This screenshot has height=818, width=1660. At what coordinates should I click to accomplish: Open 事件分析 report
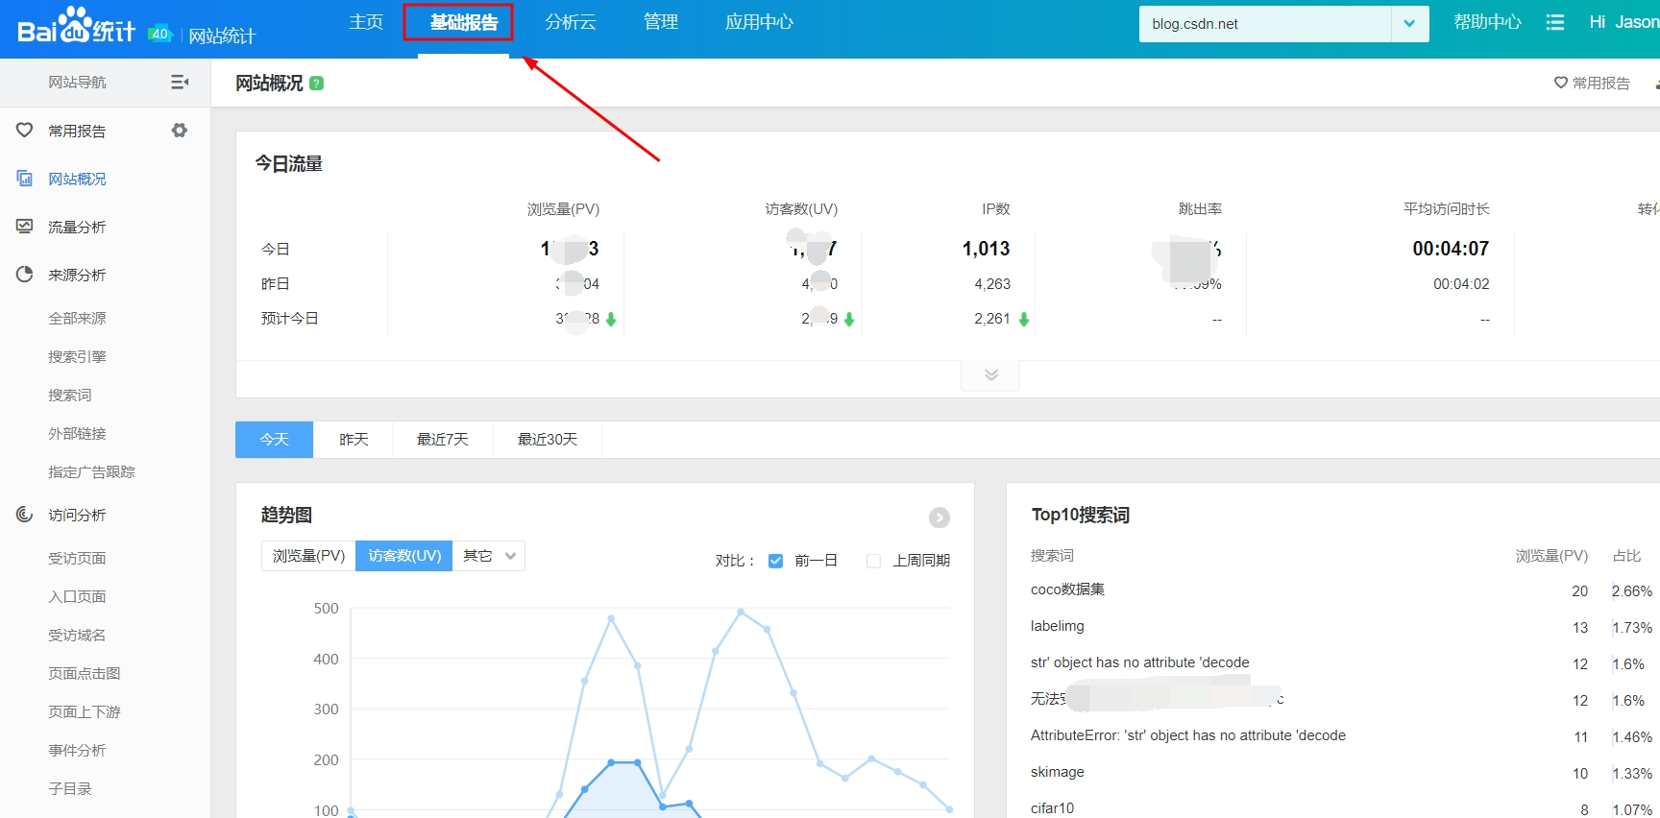point(78,750)
